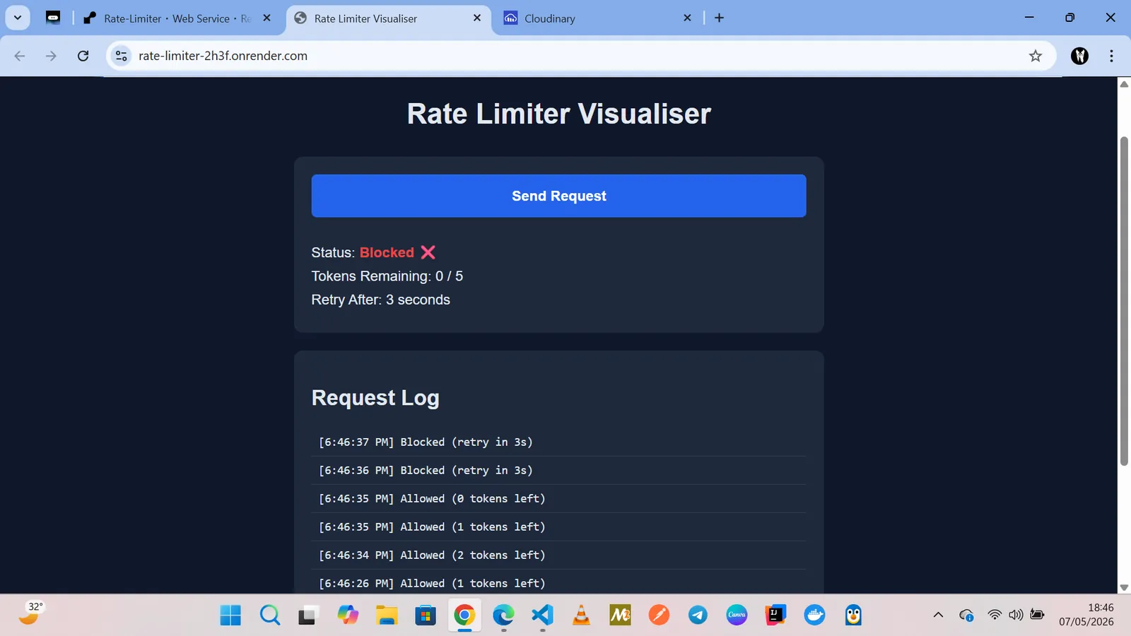Open the Windows Start menu
The width and height of the screenshot is (1131, 636).
click(230, 616)
